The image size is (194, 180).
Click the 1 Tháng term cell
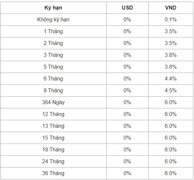point(53,32)
